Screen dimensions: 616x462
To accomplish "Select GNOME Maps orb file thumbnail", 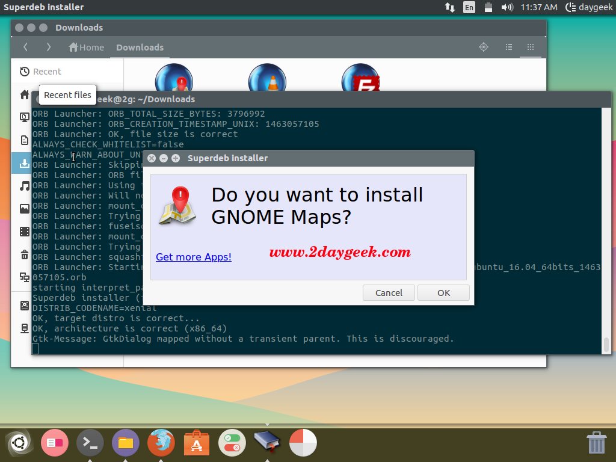I will click(174, 78).
